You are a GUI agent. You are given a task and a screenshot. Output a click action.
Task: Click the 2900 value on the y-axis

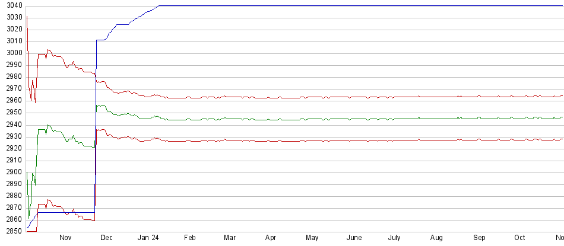pos(12,172)
